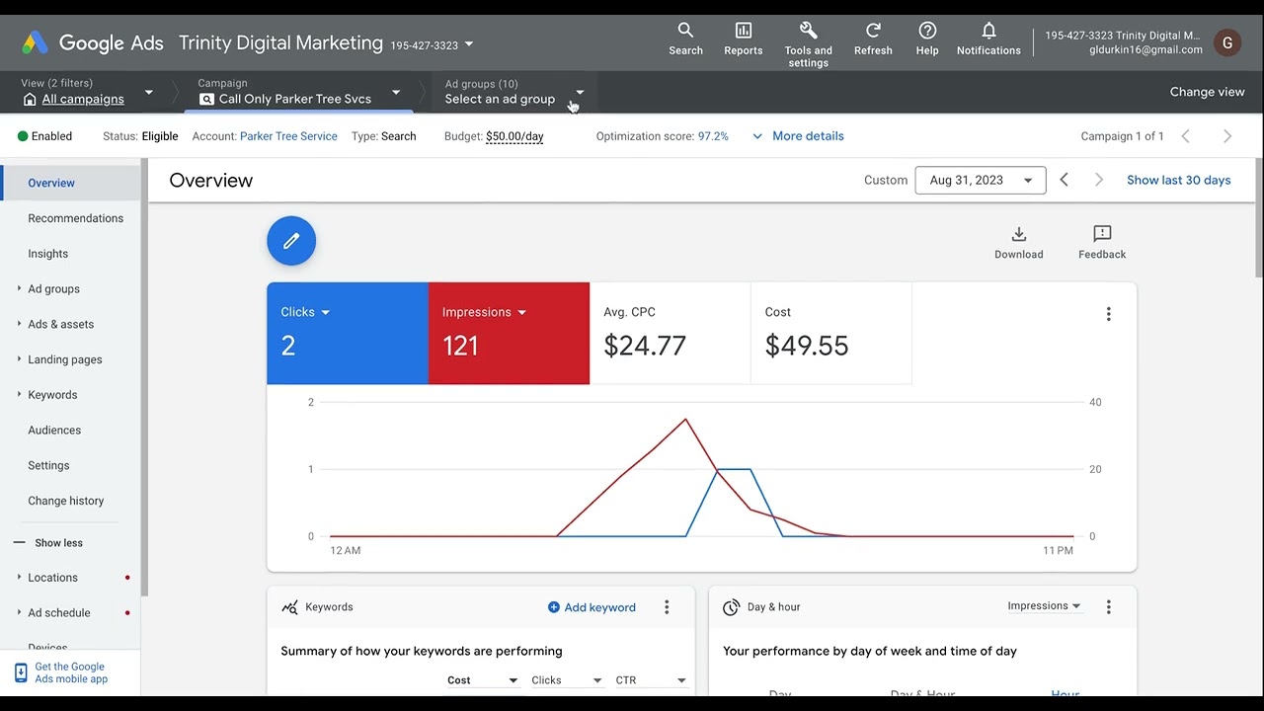
Task: Open Insights in sidebar
Action: pyautogui.click(x=47, y=254)
